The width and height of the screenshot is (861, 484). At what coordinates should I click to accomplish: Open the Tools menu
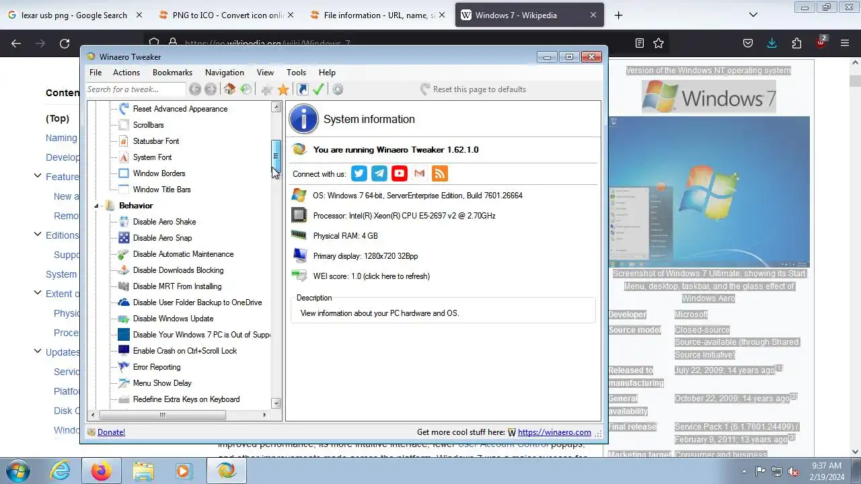click(296, 73)
